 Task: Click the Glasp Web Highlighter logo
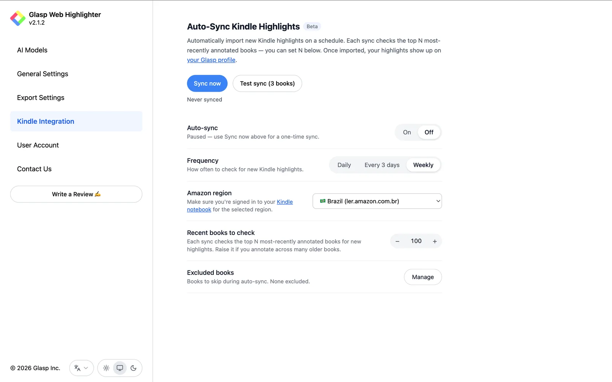coord(18,18)
